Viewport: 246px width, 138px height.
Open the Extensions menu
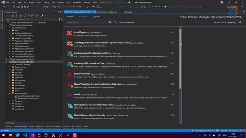tap(77, 2)
